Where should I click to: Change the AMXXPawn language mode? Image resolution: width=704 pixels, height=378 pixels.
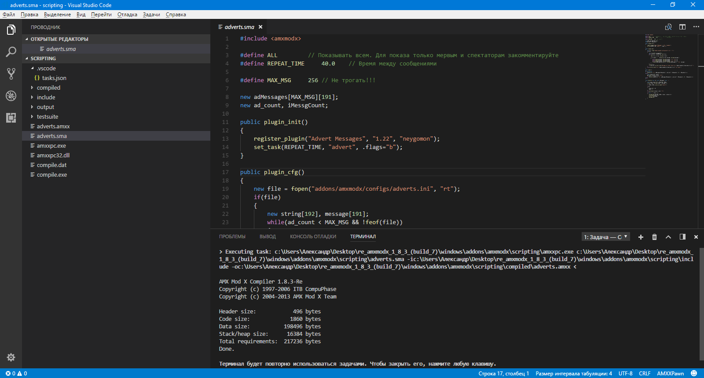670,374
